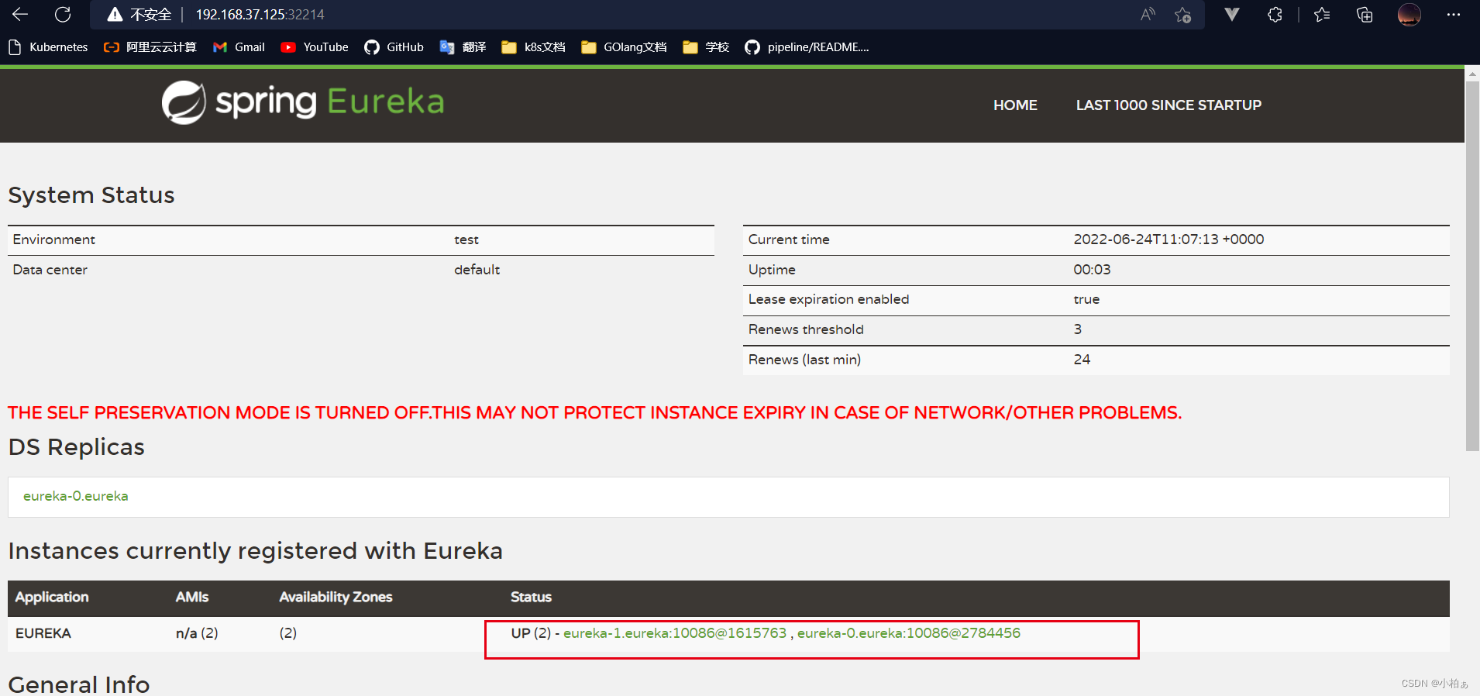Open the 学校 bookmark folder
1480x696 pixels.
pyautogui.click(x=706, y=47)
